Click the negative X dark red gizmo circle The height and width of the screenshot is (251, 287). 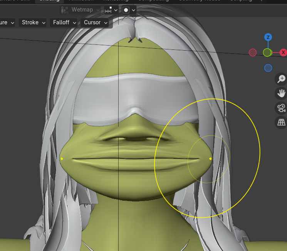[x=253, y=53]
